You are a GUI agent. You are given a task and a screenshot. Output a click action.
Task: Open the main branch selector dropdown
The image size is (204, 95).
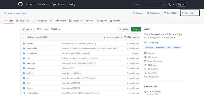(28, 29)
